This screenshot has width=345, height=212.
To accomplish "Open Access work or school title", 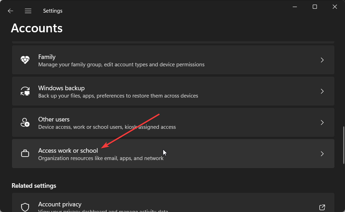I will (x=68, y=151).
